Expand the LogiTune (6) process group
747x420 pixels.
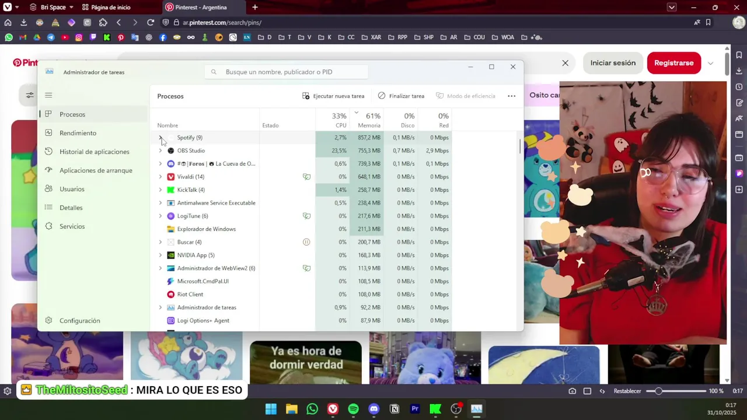pos(160,216)
